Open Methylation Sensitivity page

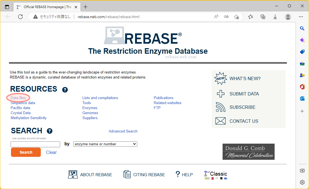(x=29, y=118)
